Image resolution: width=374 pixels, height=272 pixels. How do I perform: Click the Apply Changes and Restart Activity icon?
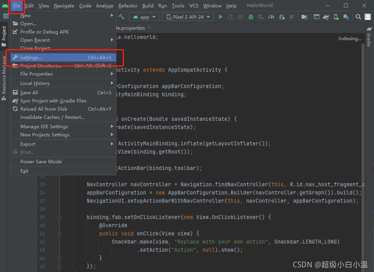[231, 17]
